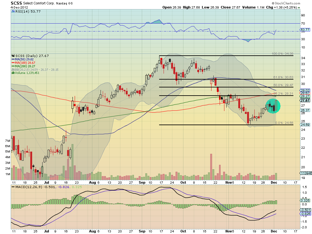The image size is (312, 234).
Task: Click the 28.27 MA200 price tag
Action: [x=305, y=96]
